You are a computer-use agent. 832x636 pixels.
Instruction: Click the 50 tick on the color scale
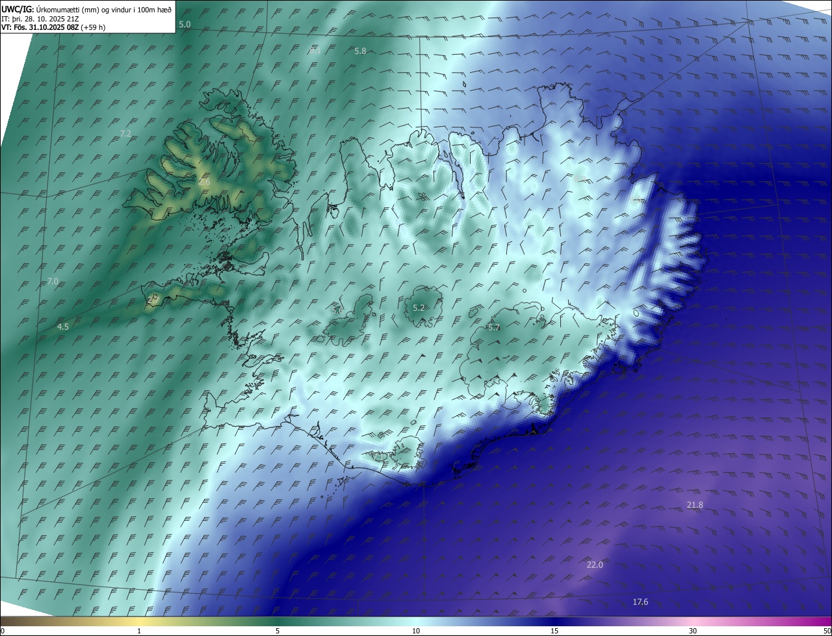point(827,631)
